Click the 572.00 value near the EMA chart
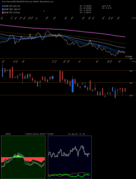136x179 pixels. coord(128,56)
